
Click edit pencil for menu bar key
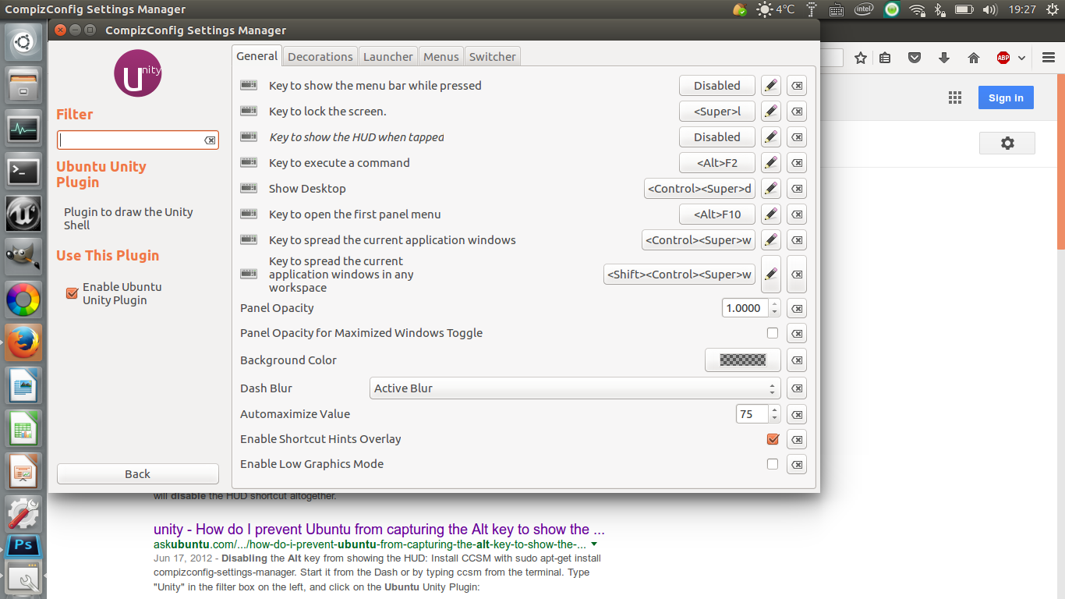pos(770,86)
